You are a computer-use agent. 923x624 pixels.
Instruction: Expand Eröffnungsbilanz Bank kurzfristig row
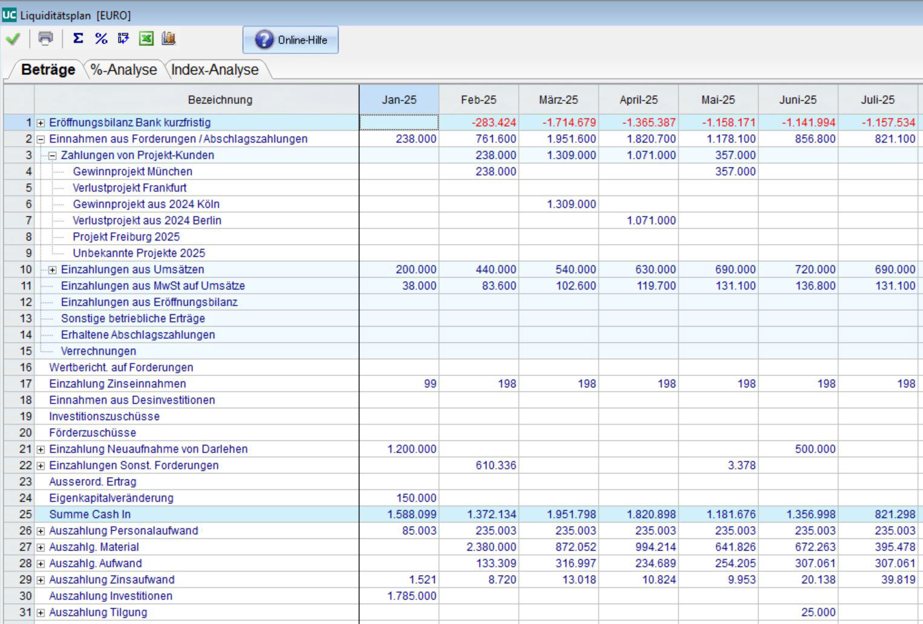tap(41, 123)
